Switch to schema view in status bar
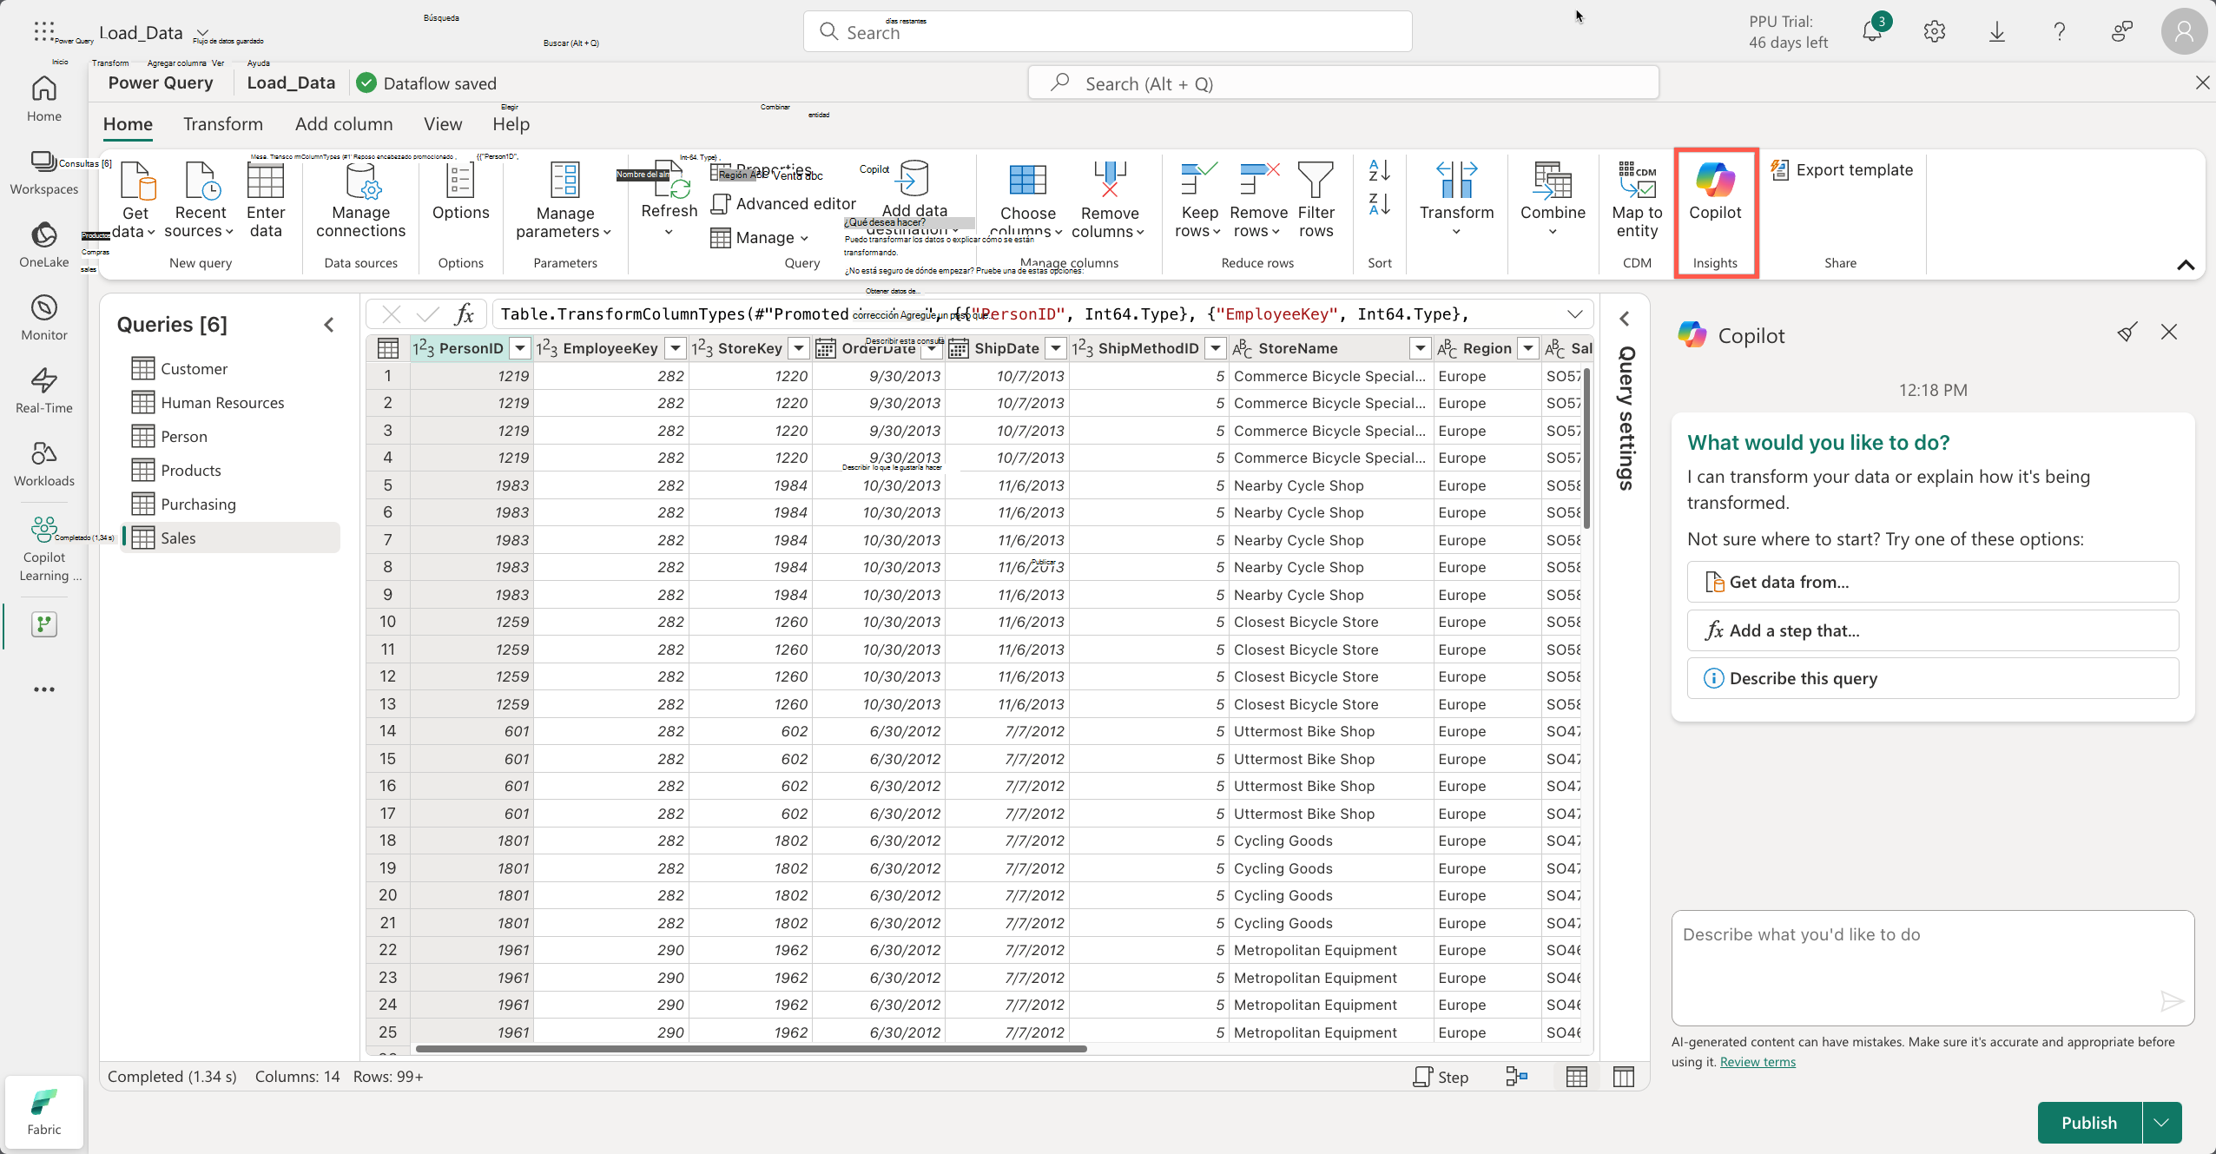Viewport: 2216px width, 1154px height. [1624, 1077]
